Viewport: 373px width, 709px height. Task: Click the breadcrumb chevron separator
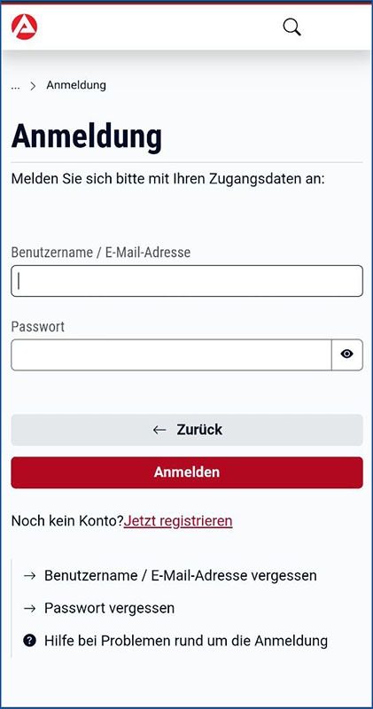pyautogui.click(x=33, y=86)
